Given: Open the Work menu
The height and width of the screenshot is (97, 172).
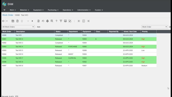Looking at the screenshot, I should pos(13,10).
